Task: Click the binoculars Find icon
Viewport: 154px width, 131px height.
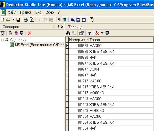Action: (68, 33)
